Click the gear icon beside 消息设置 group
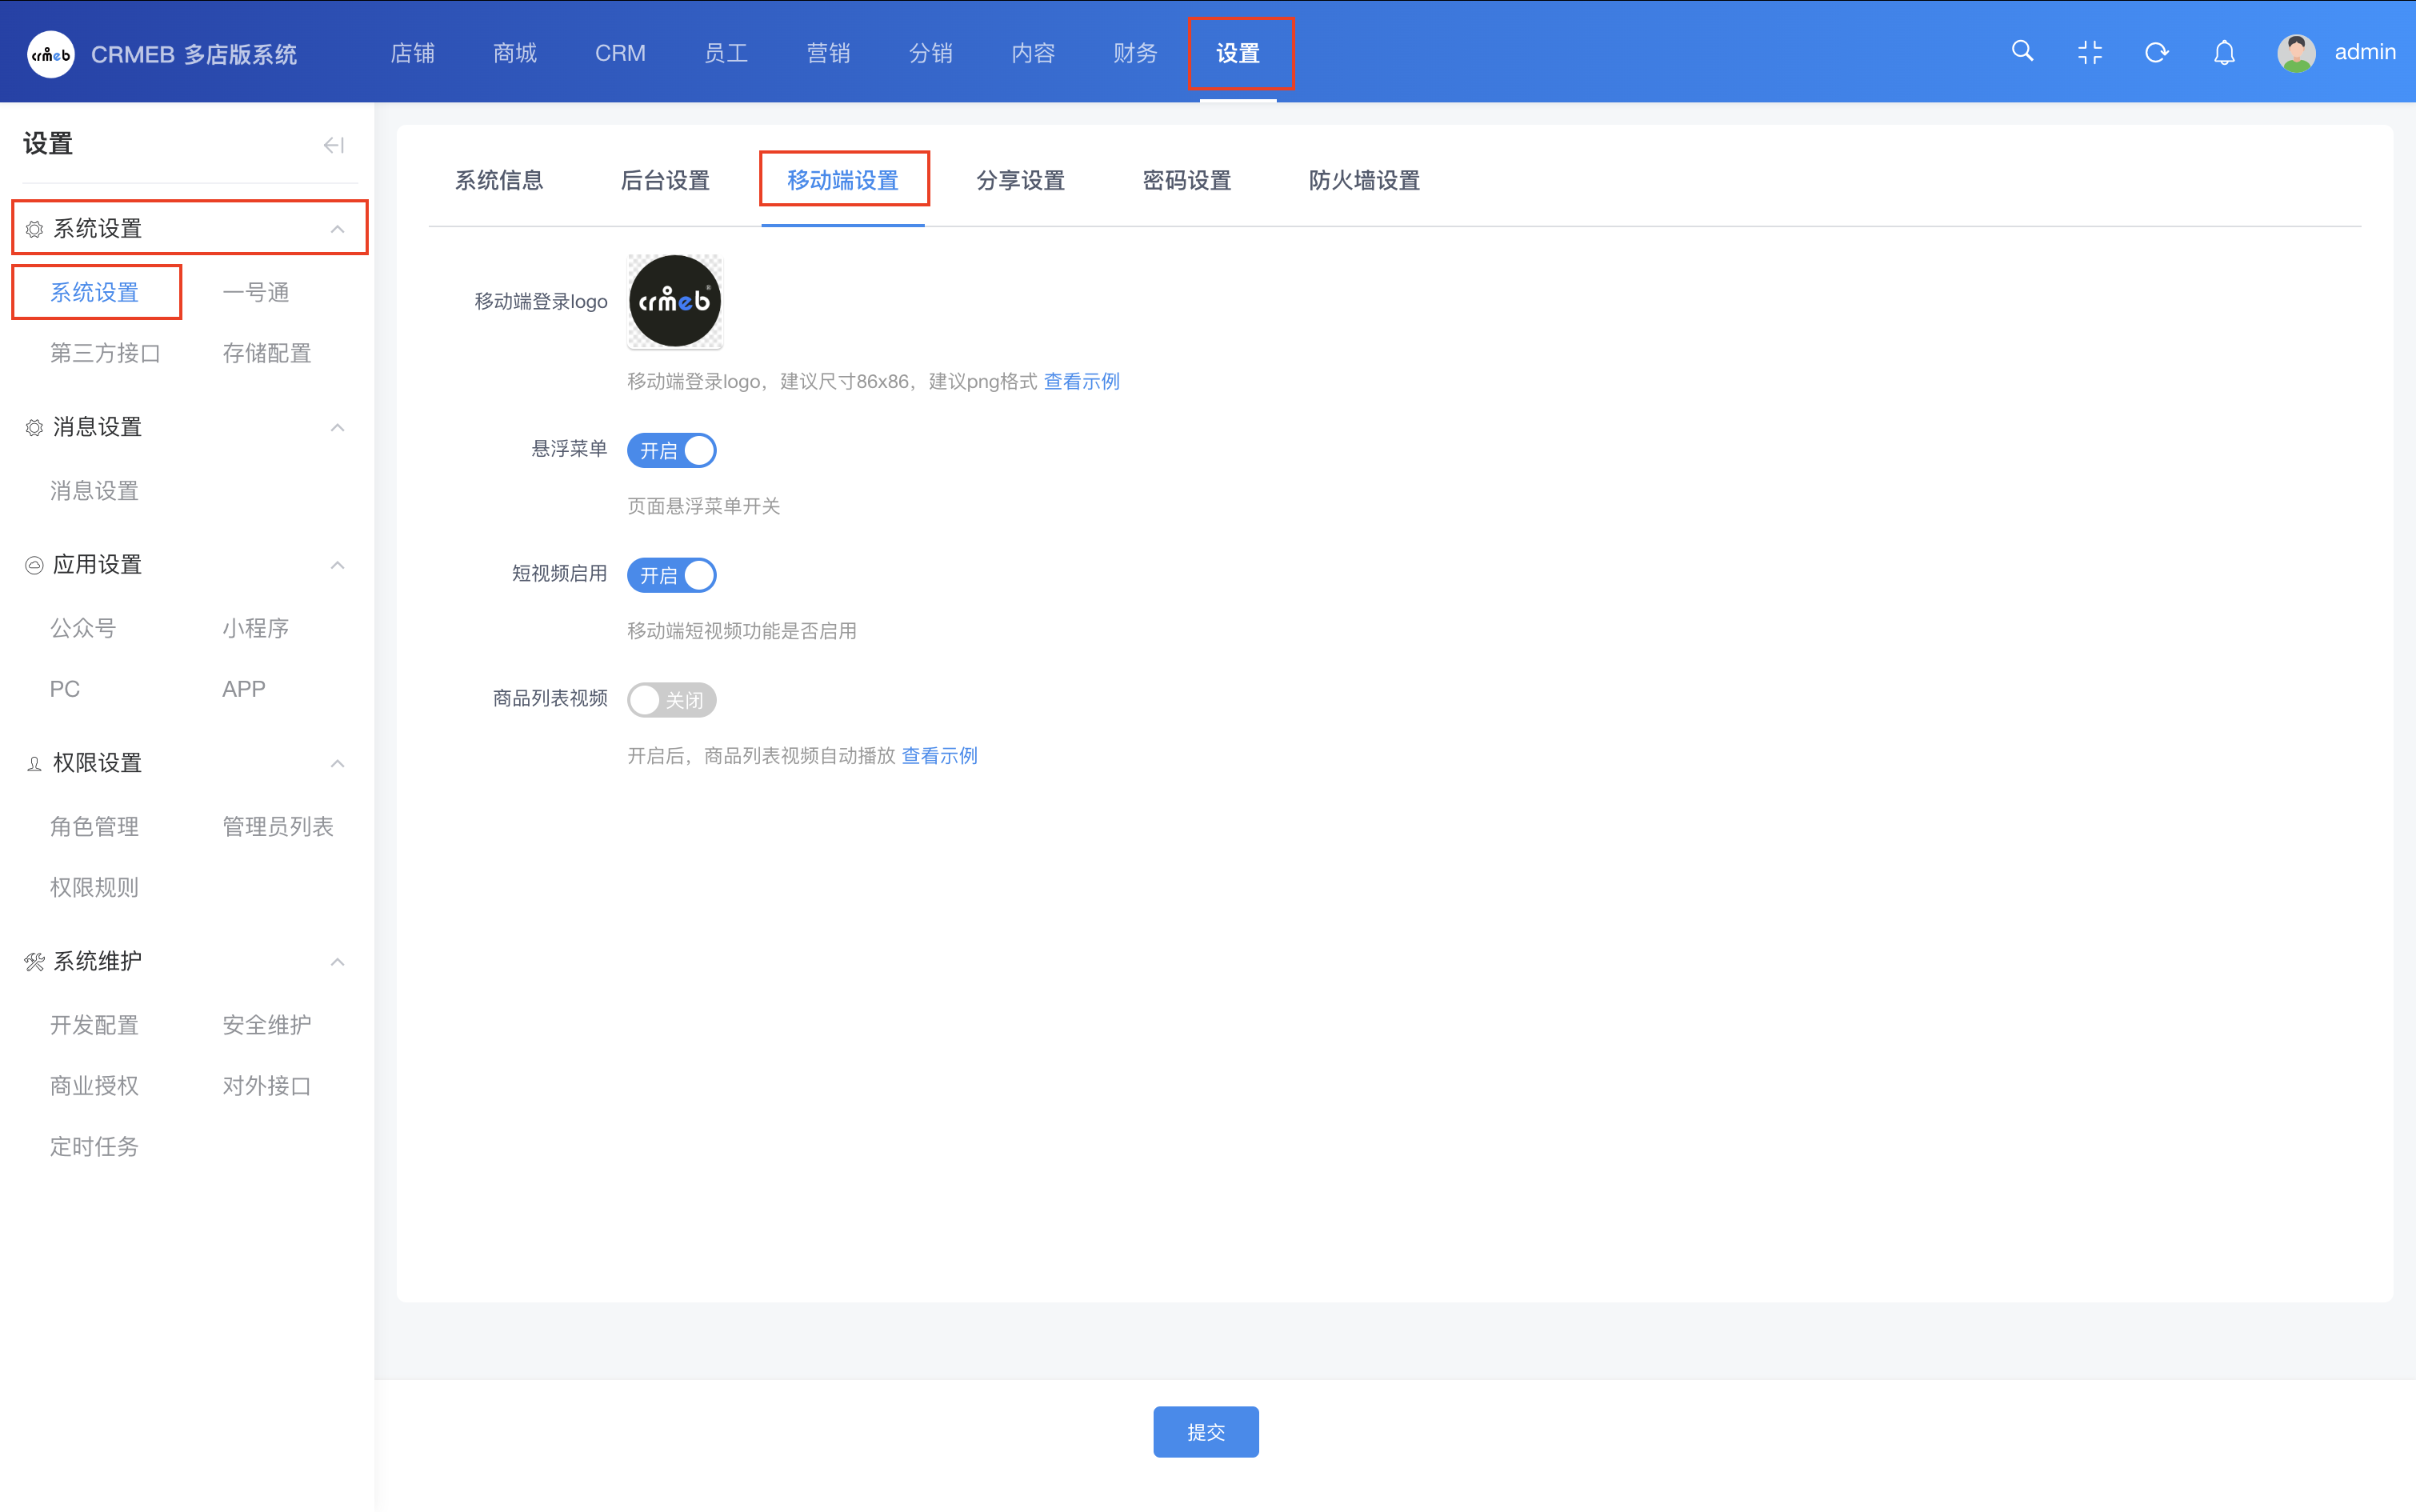The image size is (2416, 1512). point(34,427)
